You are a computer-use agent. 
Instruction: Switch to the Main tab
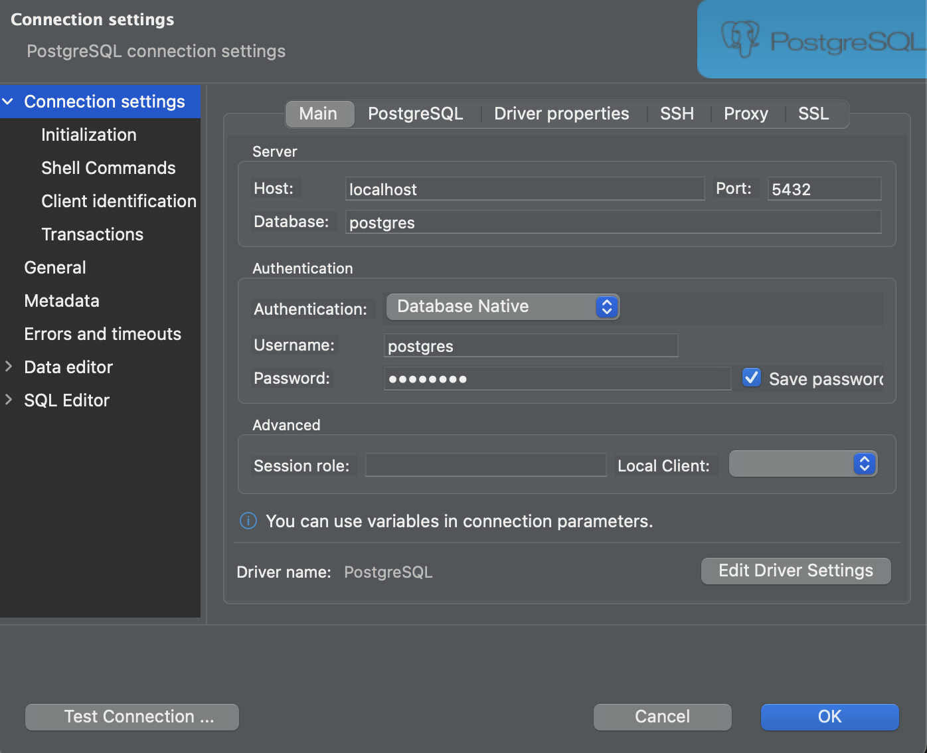coord(319,114)
